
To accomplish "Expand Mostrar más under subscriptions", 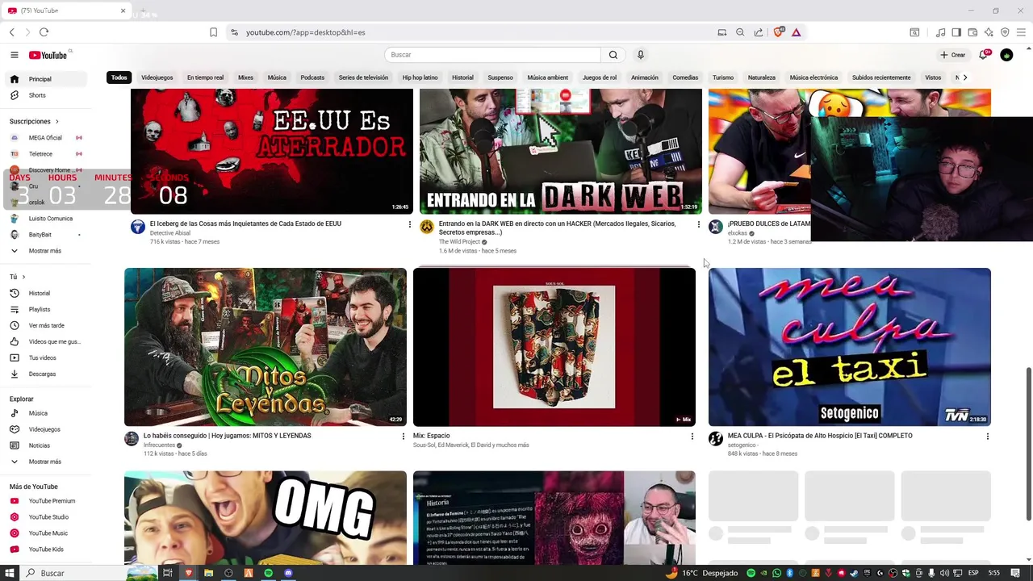I will (48, 251).
